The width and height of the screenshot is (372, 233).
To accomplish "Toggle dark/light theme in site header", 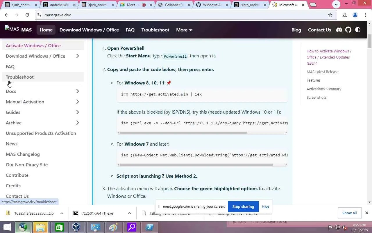I will point(358,30).
